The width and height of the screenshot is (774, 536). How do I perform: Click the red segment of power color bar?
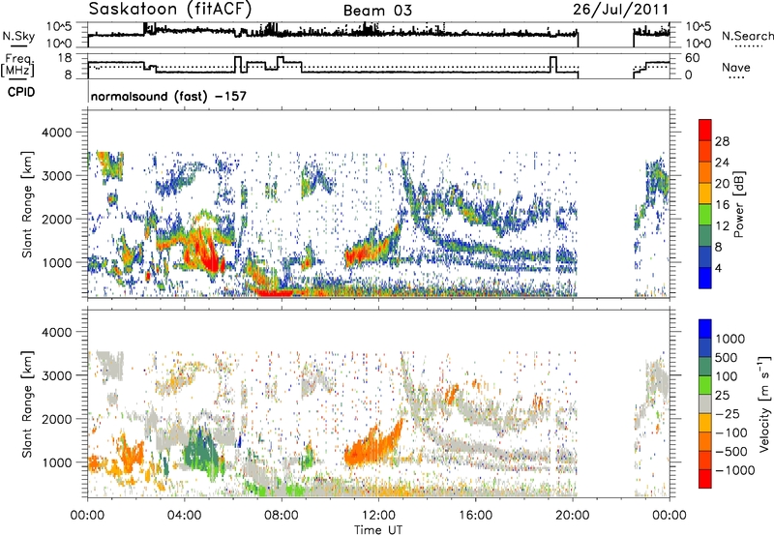click(x=705, y=130)
